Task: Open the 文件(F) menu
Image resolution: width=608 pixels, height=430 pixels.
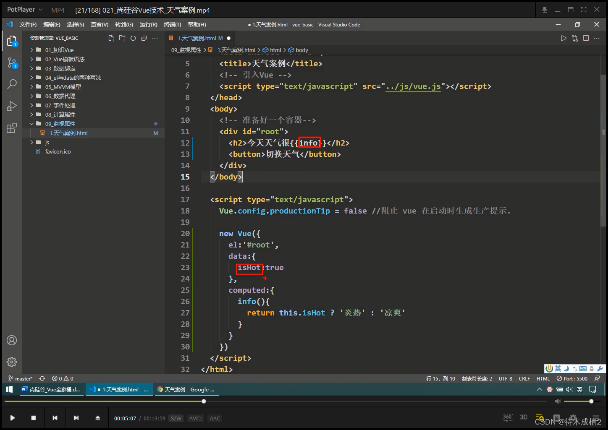Action: click(28, 25)
